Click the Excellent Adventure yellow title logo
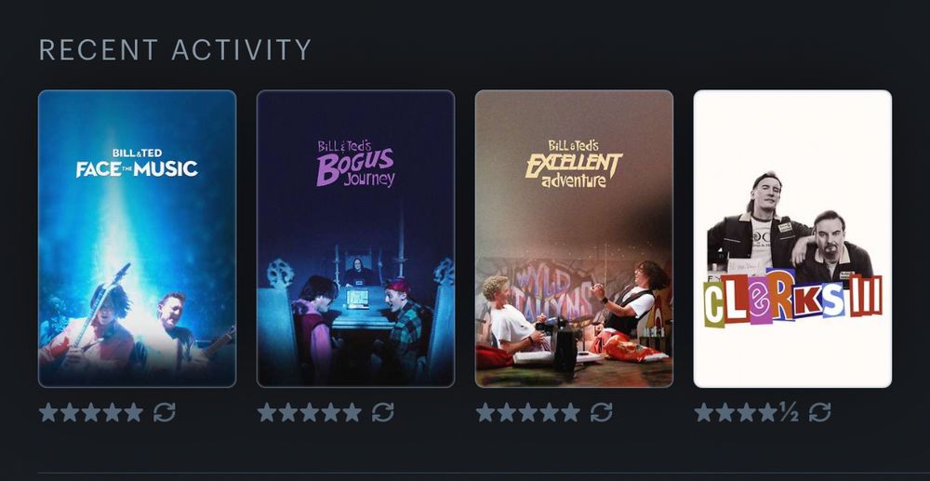 pos(574,164)
